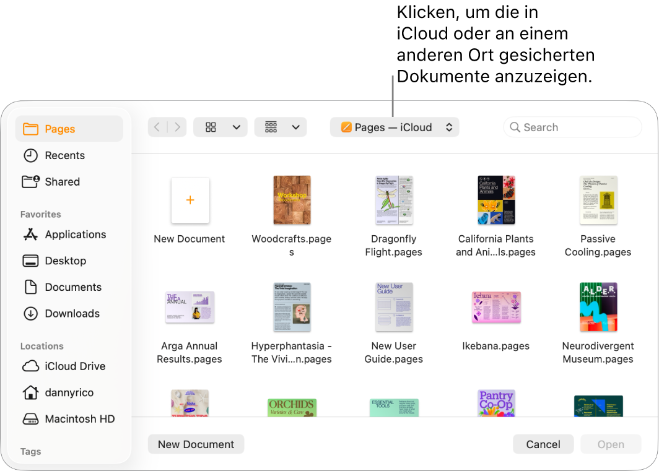Select the New User Guide.pages thumbnail

[394, 307]
